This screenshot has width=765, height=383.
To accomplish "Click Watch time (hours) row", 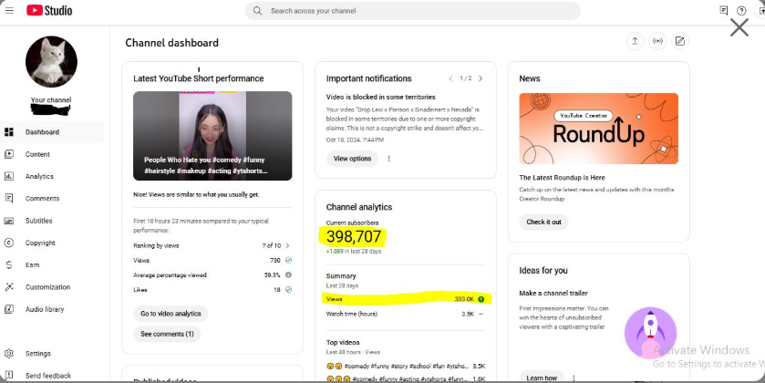I will pyautogui.click(x=406, y=314).
